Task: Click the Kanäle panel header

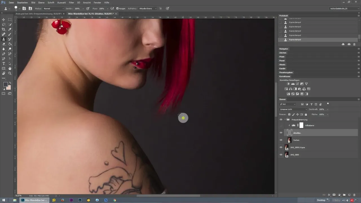Action: [x=283, y=69]
